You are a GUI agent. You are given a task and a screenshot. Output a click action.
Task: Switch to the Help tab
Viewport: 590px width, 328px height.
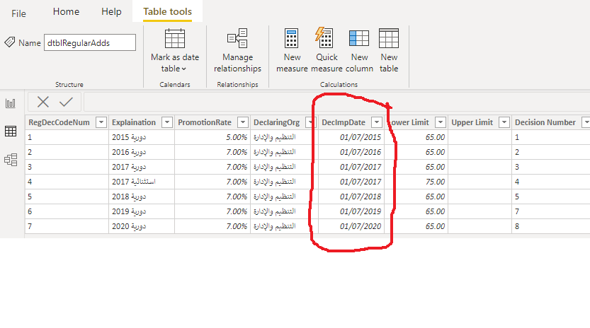point(111,11)
